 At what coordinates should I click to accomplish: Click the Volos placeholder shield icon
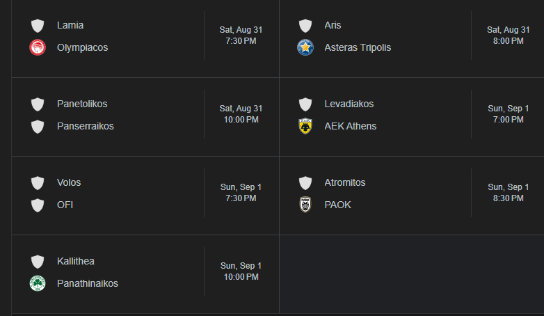click(38, 183)
